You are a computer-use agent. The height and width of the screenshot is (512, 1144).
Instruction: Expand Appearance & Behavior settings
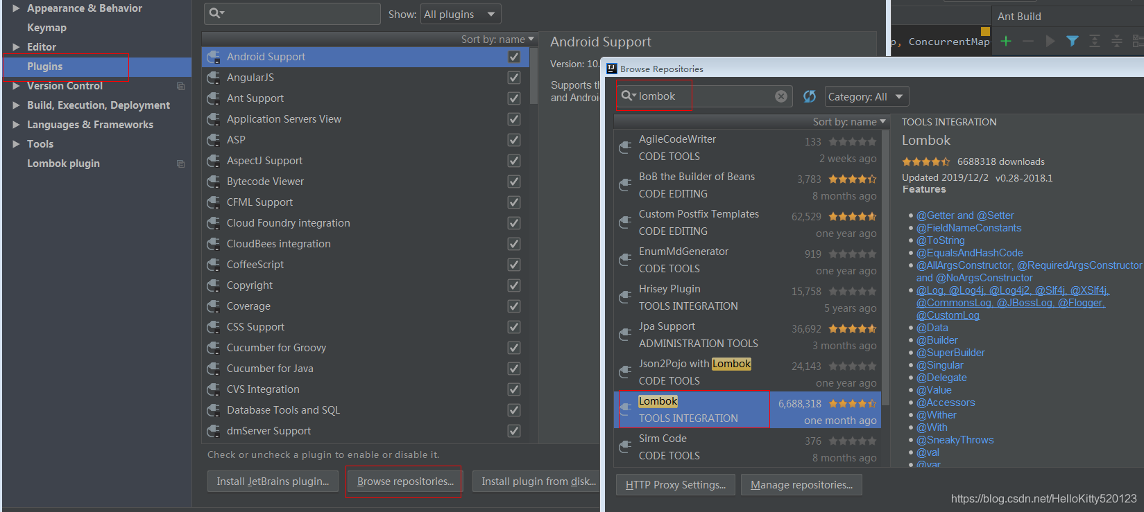tap(15, 8)
